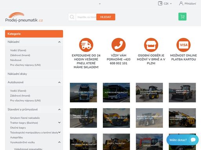The height and width of the screenshot is (150, 201).
Task: Open Záběrové (hnané) under Nákladní
Action: pyautogui.click(x=20, y=55)
